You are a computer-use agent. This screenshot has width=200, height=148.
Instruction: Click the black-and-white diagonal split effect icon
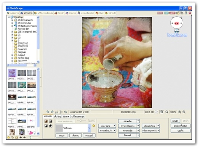click(x=46, y=126)
